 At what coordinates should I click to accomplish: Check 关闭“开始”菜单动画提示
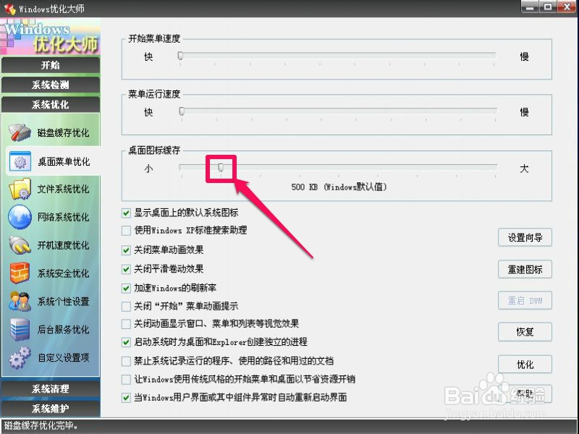[x=127, y=305]
